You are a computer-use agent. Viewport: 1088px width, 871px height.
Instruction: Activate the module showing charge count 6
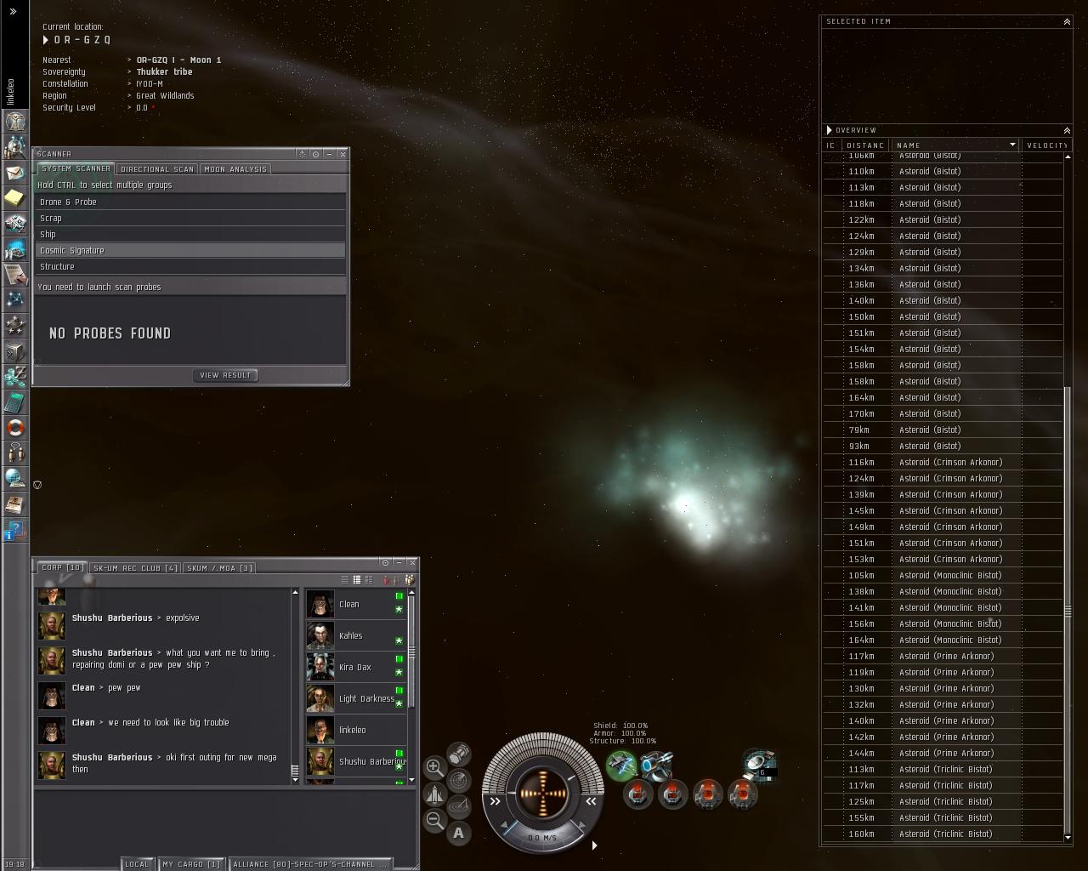(759, 765)
